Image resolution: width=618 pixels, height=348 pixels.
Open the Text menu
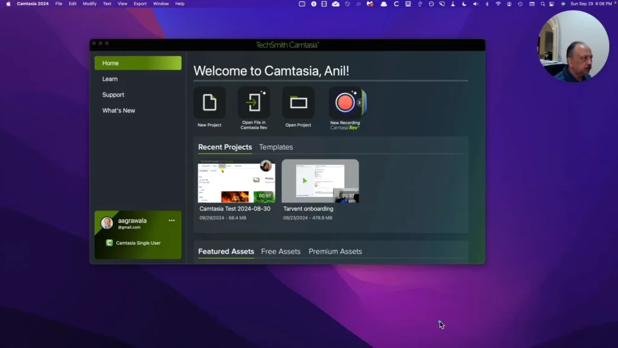coord(107,4)
